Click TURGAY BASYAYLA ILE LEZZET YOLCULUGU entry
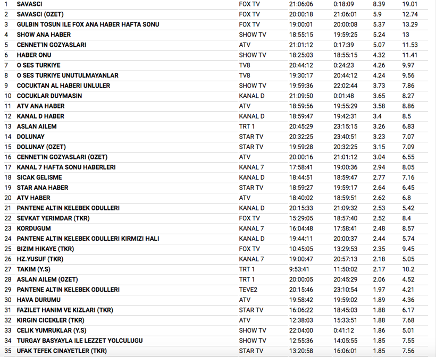The image size is (436, 357). click(80, 341)
